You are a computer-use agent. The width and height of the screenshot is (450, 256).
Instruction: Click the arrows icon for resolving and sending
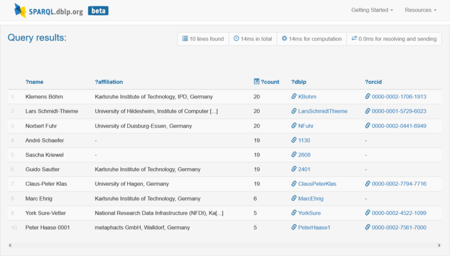[x=354, y=38]
